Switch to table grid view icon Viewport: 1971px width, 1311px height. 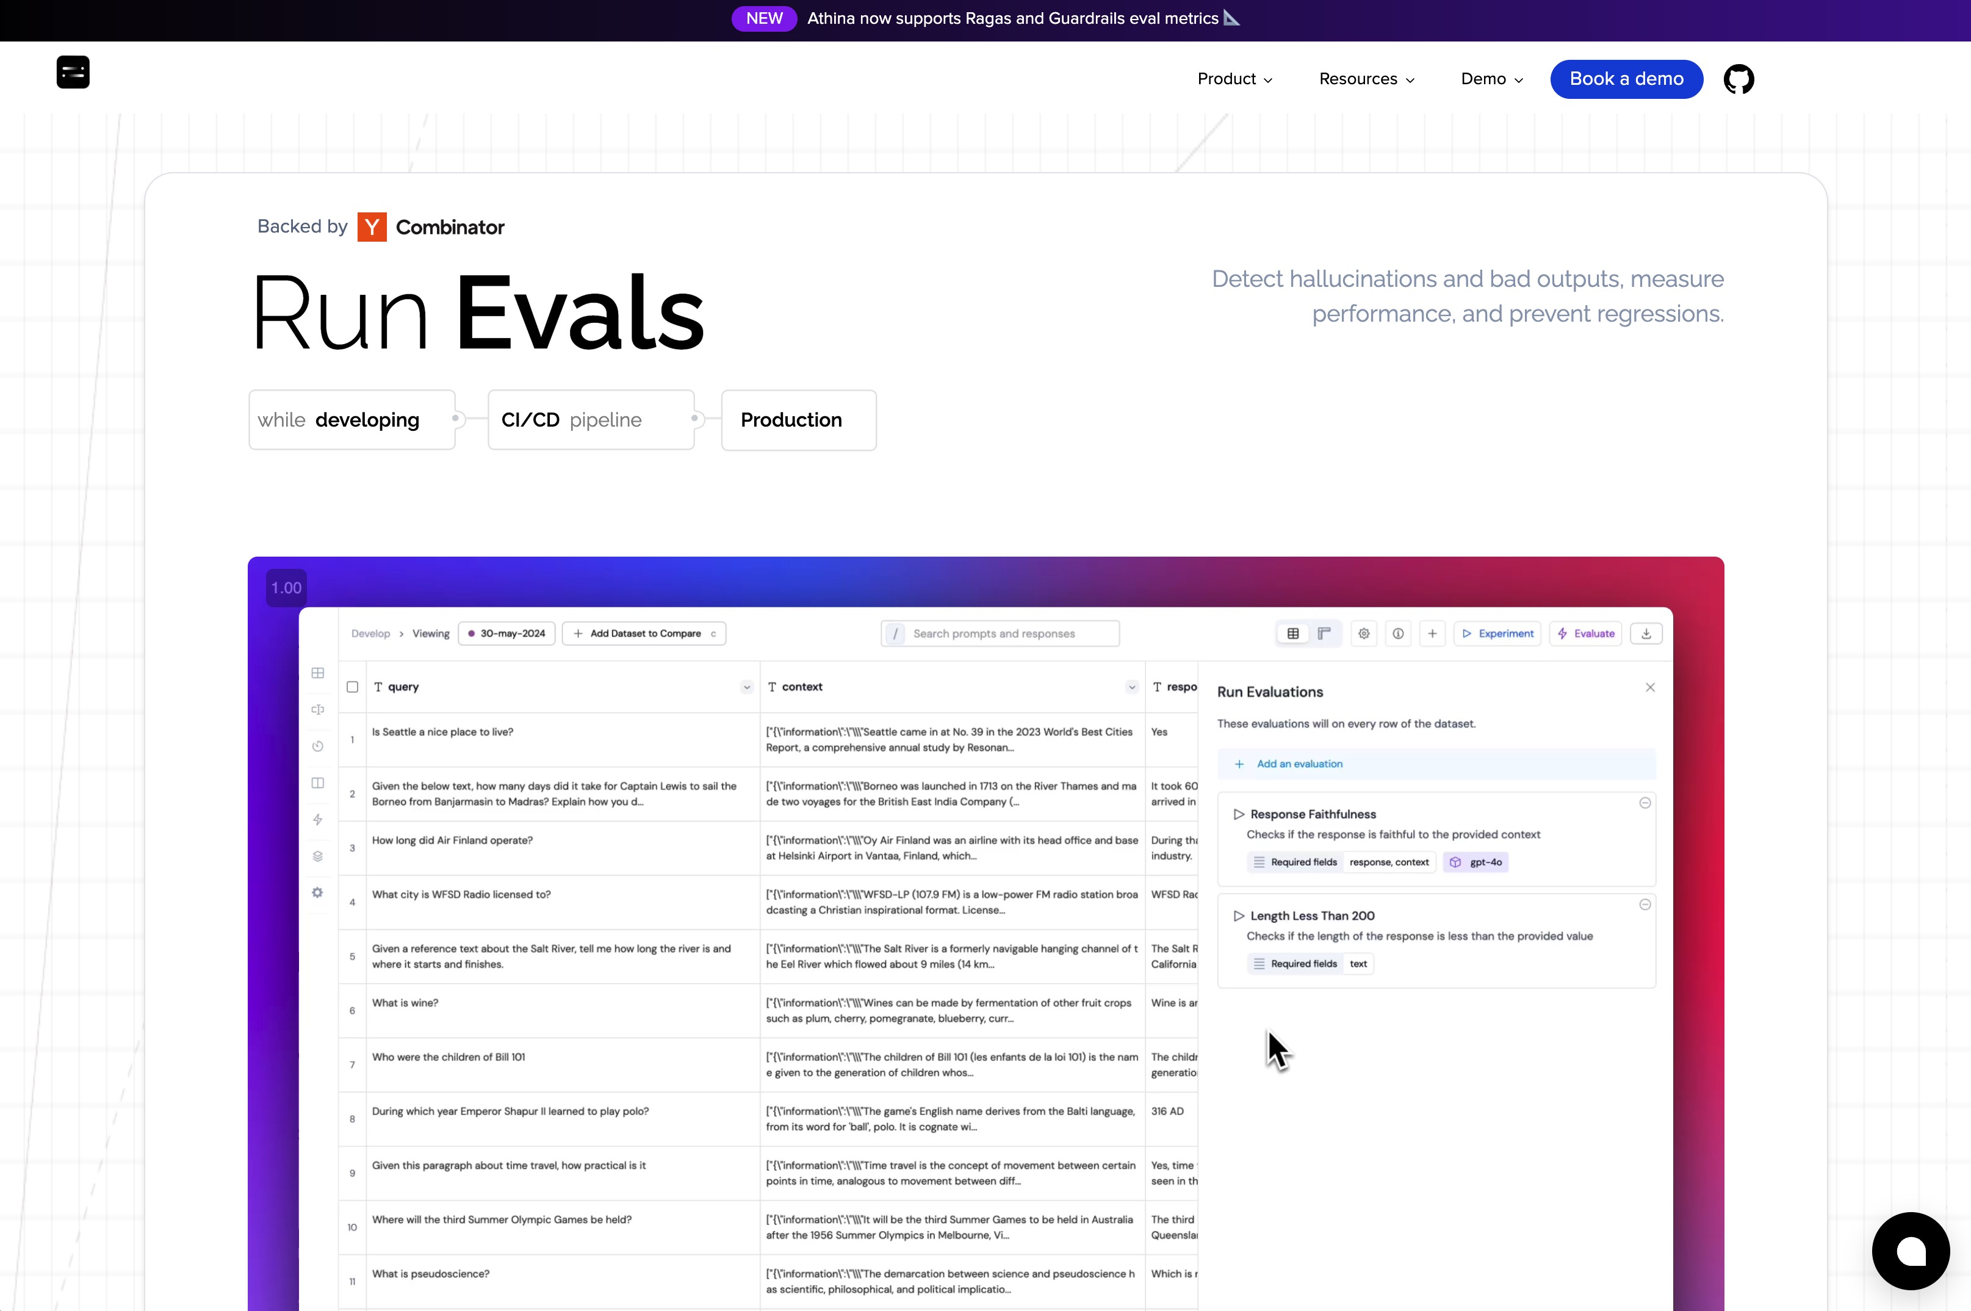1292,634
